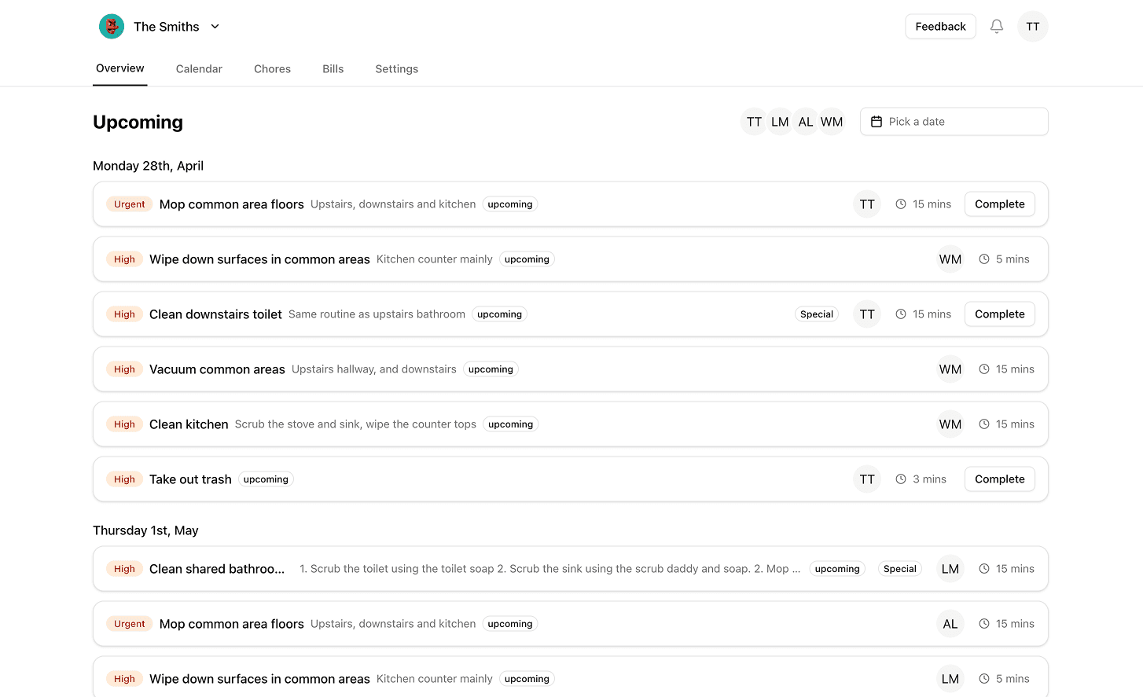Filter by TT member avatar in header

754,122
